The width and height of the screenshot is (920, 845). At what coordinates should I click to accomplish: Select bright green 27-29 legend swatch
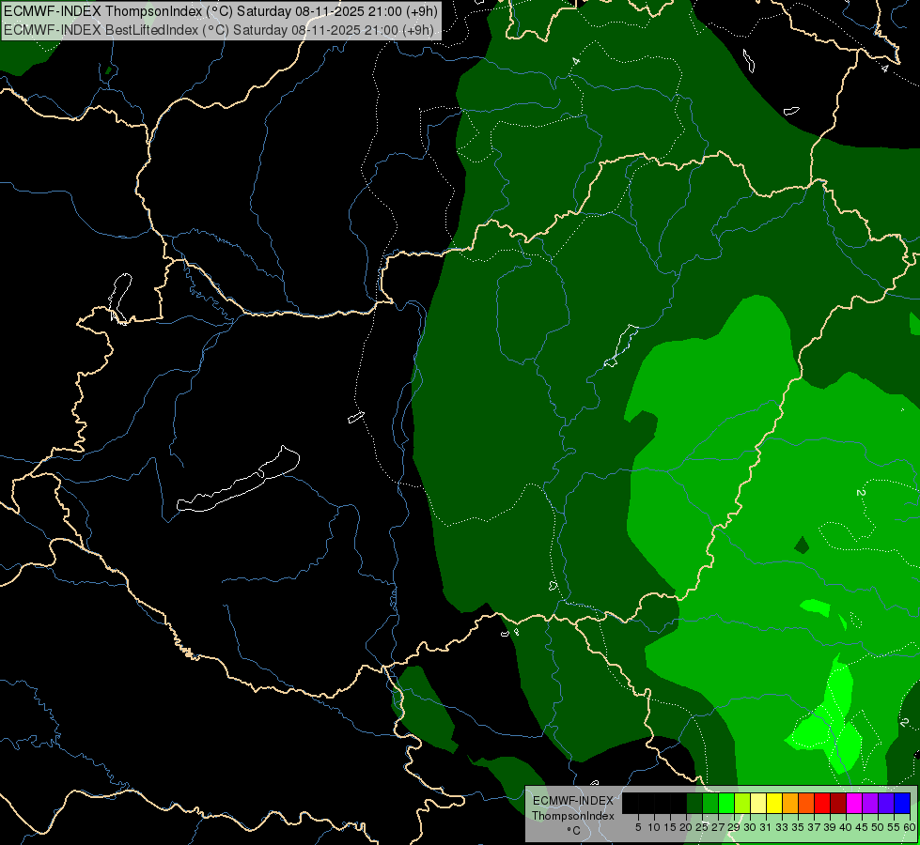(726, 803)
